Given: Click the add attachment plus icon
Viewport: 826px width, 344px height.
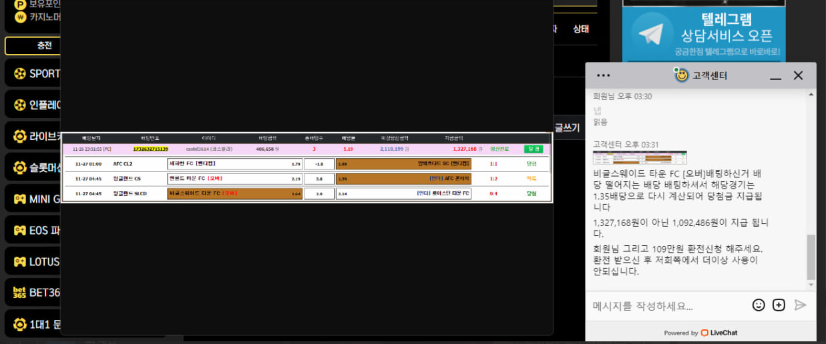Looking at the screenshot, I should pos(779,305).
